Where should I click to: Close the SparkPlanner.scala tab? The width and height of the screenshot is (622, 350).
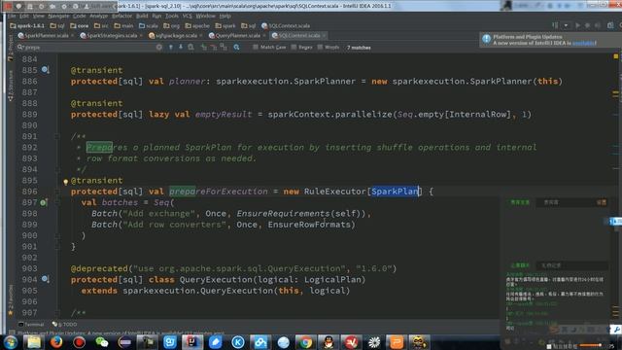[x=72, y=35]
